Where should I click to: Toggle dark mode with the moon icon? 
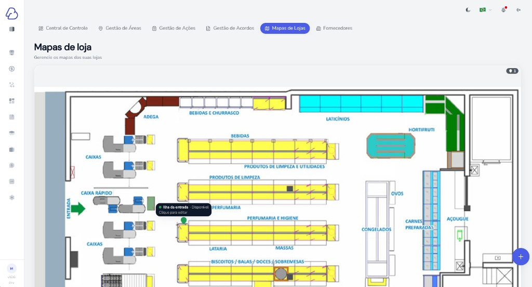468,10
